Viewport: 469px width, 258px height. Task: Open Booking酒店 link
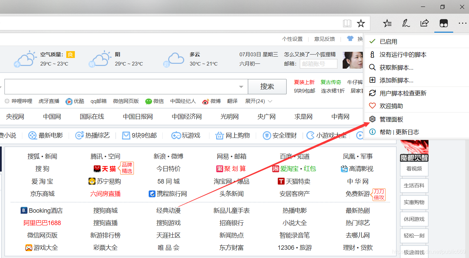(x=42, y=211)
